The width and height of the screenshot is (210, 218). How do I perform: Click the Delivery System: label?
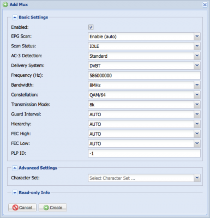(x=28, y=65)
